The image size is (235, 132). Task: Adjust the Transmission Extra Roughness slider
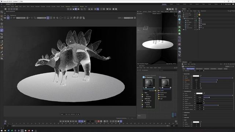point(218,98)
